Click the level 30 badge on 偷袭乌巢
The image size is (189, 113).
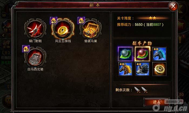click(81, 20)
